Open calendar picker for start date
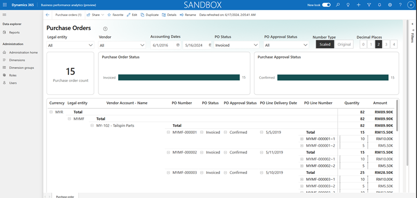The image size is (417, 198). (x=178, y=45)
